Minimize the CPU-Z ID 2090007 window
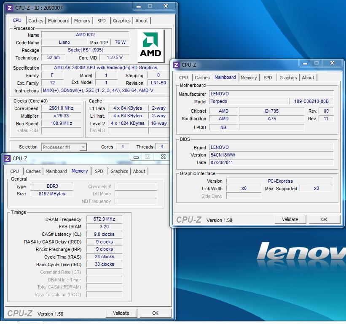This screenshot has height=324, width=346. [139, 6]
